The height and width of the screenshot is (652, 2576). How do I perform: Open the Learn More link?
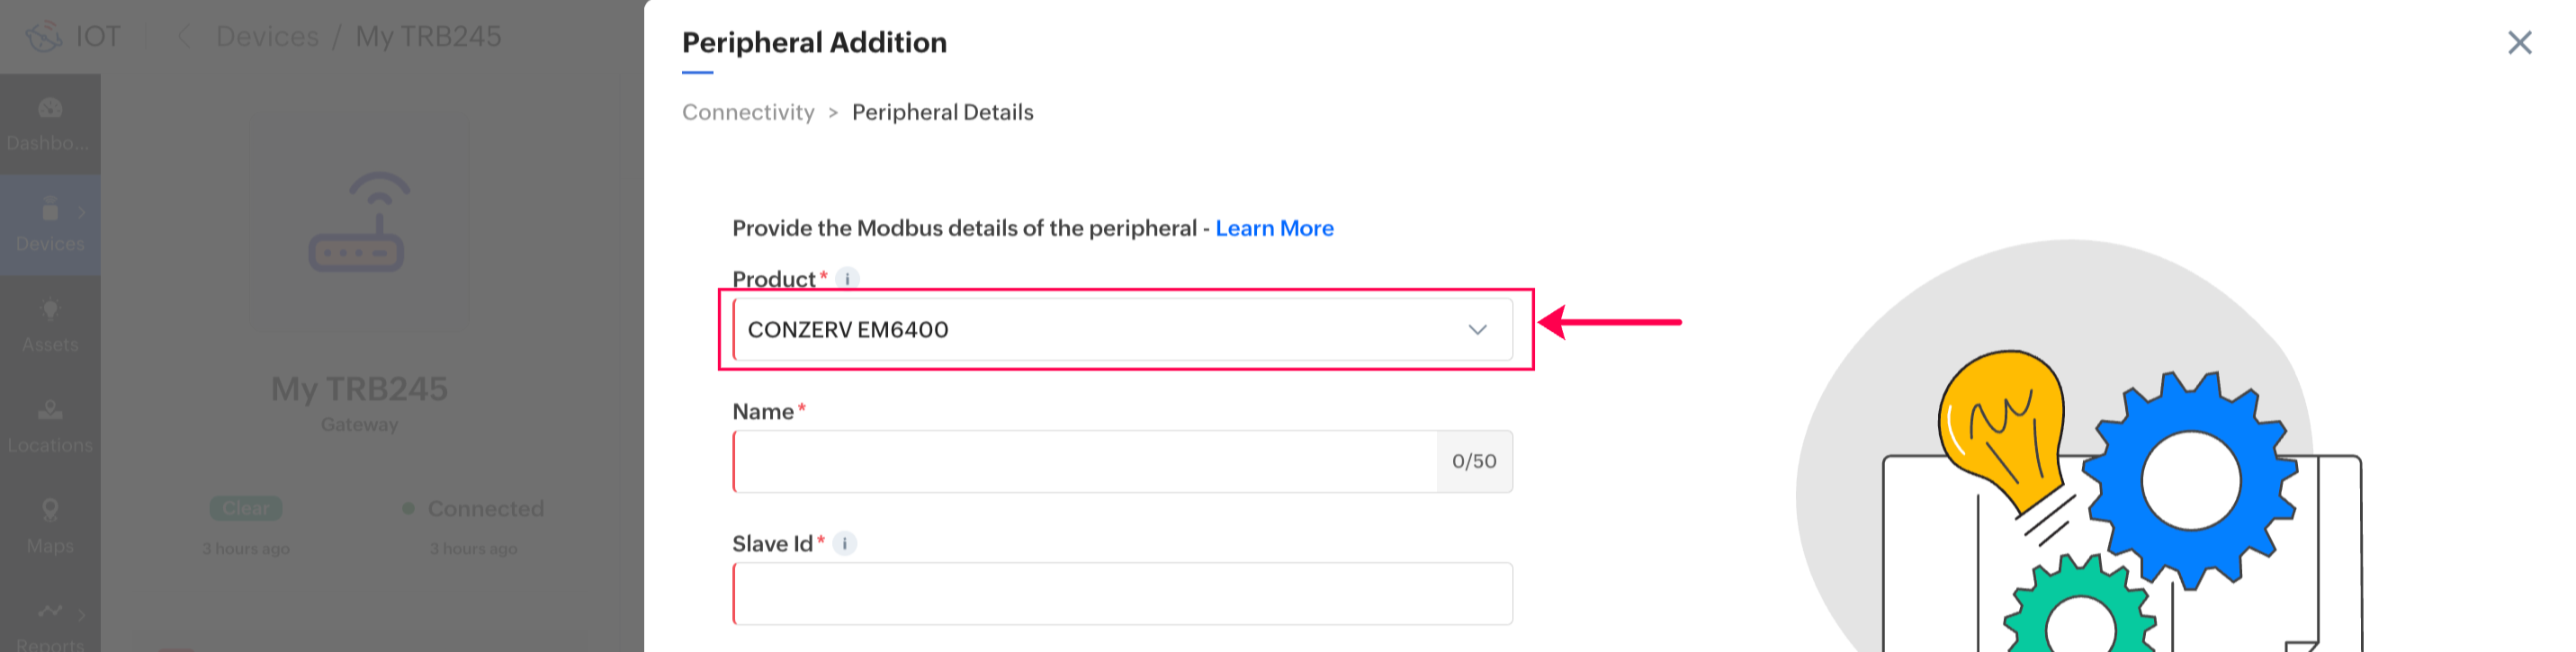pyautogui.click(x=1274, y=229)
